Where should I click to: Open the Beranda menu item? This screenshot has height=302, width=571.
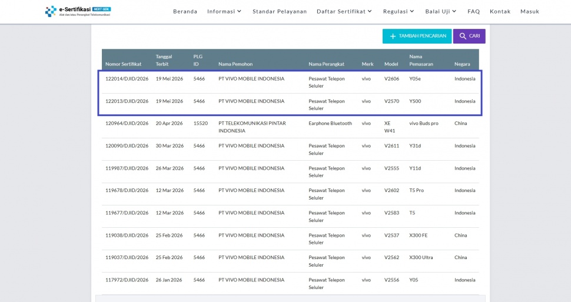(x=185, y=11)
